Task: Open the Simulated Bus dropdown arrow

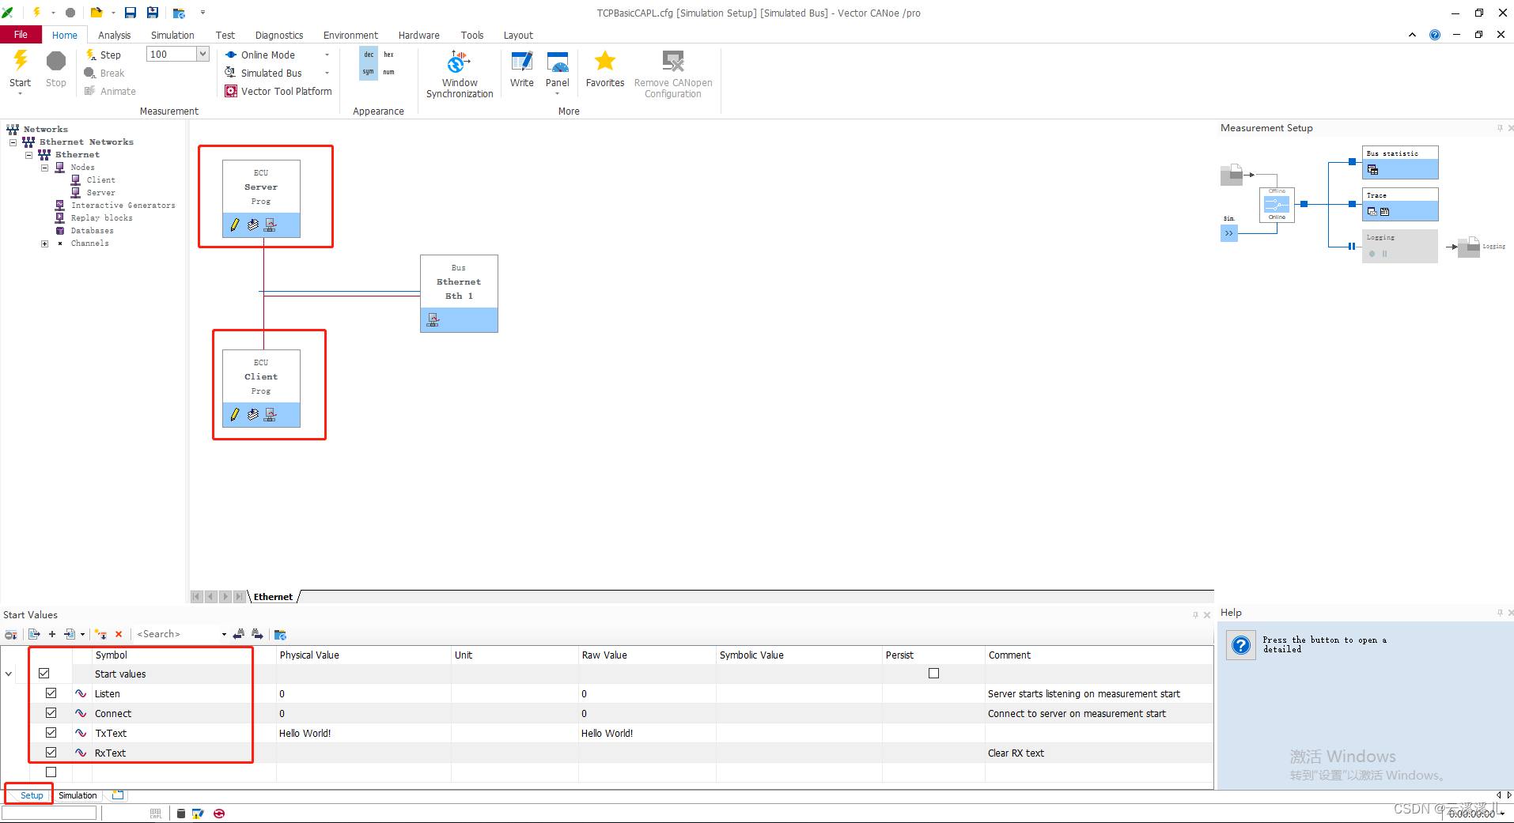Action: [x=327, y=73]
